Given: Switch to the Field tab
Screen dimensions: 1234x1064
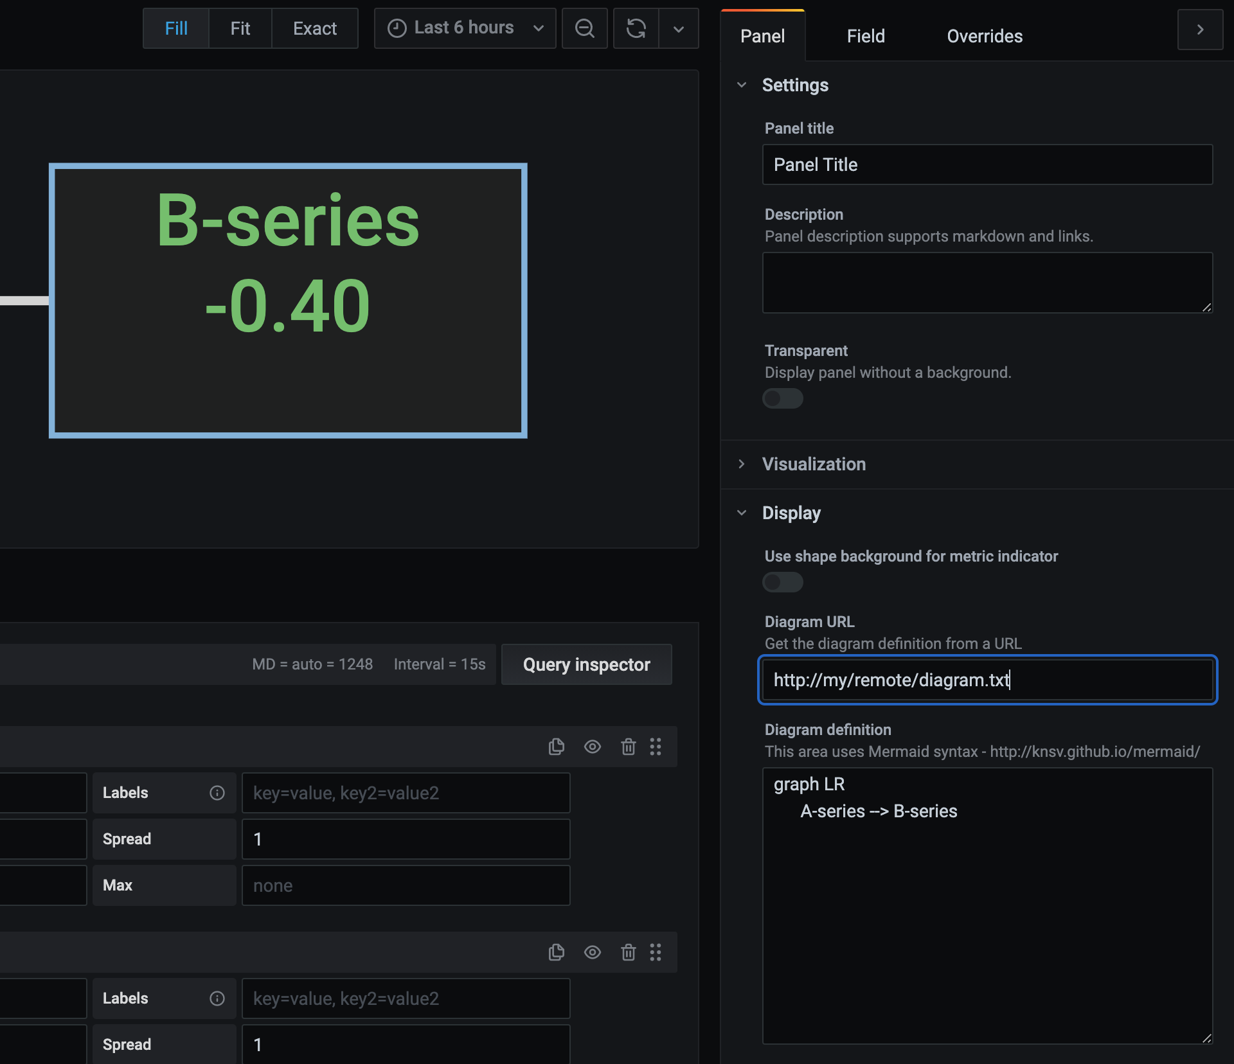Looking at the screenshot, I should pyautogui.click(x=865, y=36).
